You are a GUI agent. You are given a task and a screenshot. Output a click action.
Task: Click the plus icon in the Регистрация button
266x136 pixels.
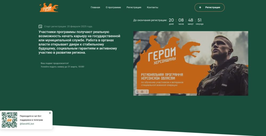pyautogui.click(x=200, y=7)
